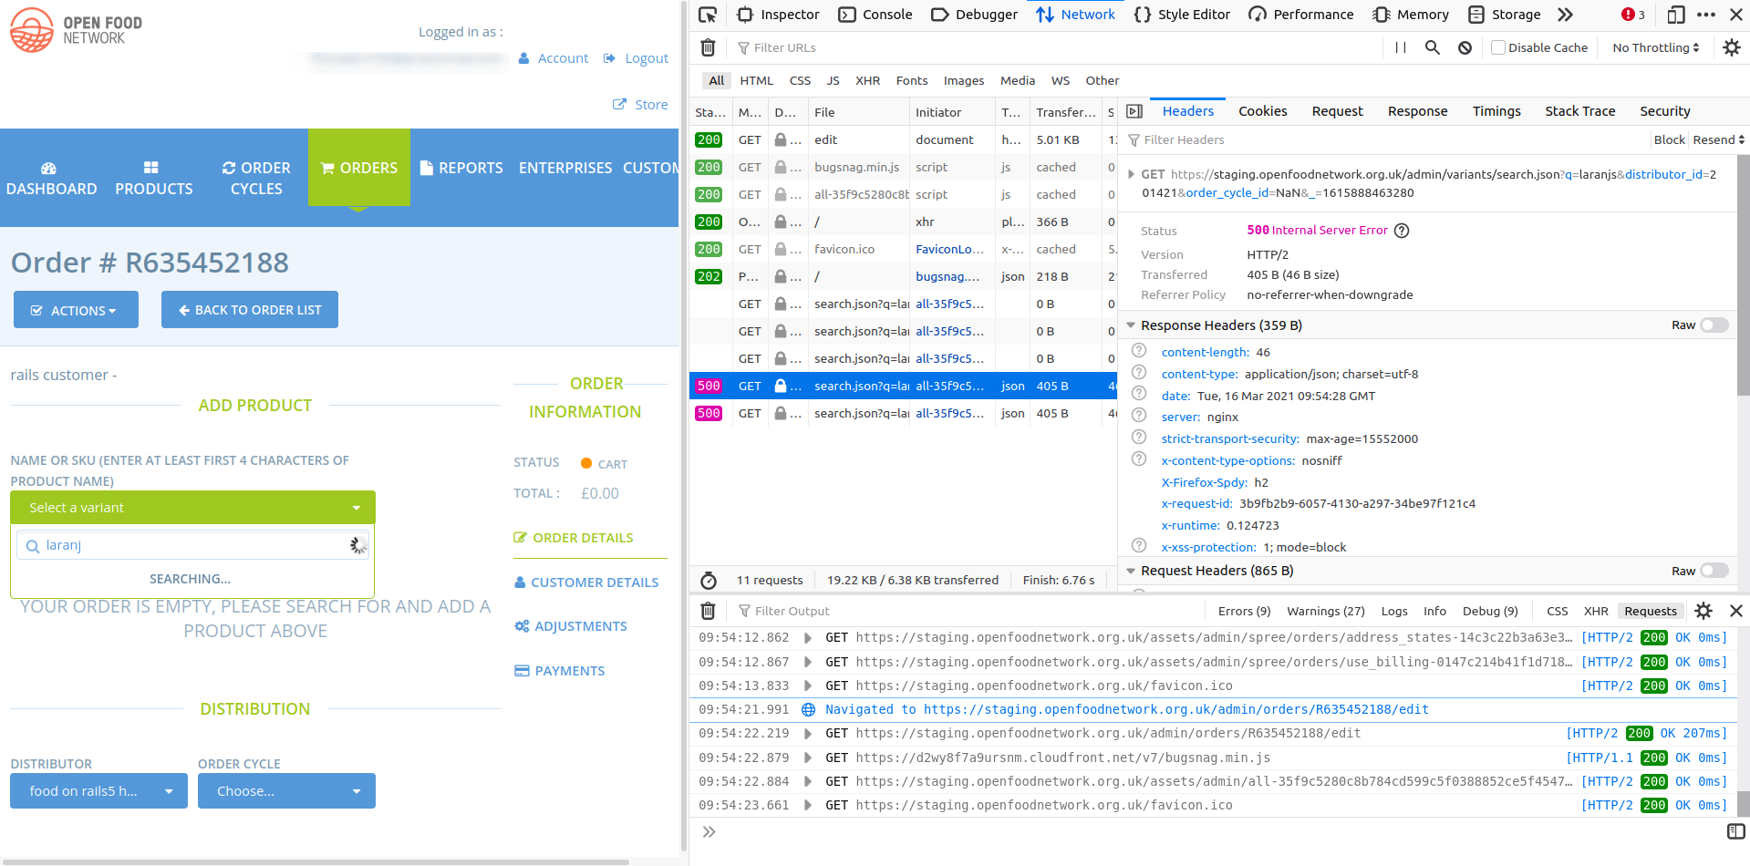Close the split console

point(1736,611)
